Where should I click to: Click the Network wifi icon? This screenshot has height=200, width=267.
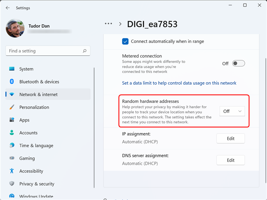12,94
